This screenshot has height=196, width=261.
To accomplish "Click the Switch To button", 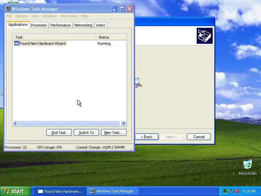I will [86, 133].
